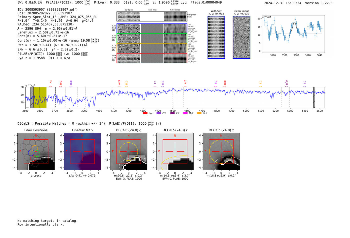350x238 pixels.
Task: Click the Gaussian fit peak in the line plot
Action: pyautogui.click(x=294, y=22)
